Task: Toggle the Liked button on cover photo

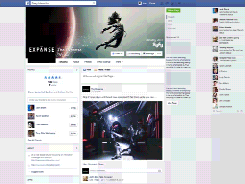Action: (118, 54)
